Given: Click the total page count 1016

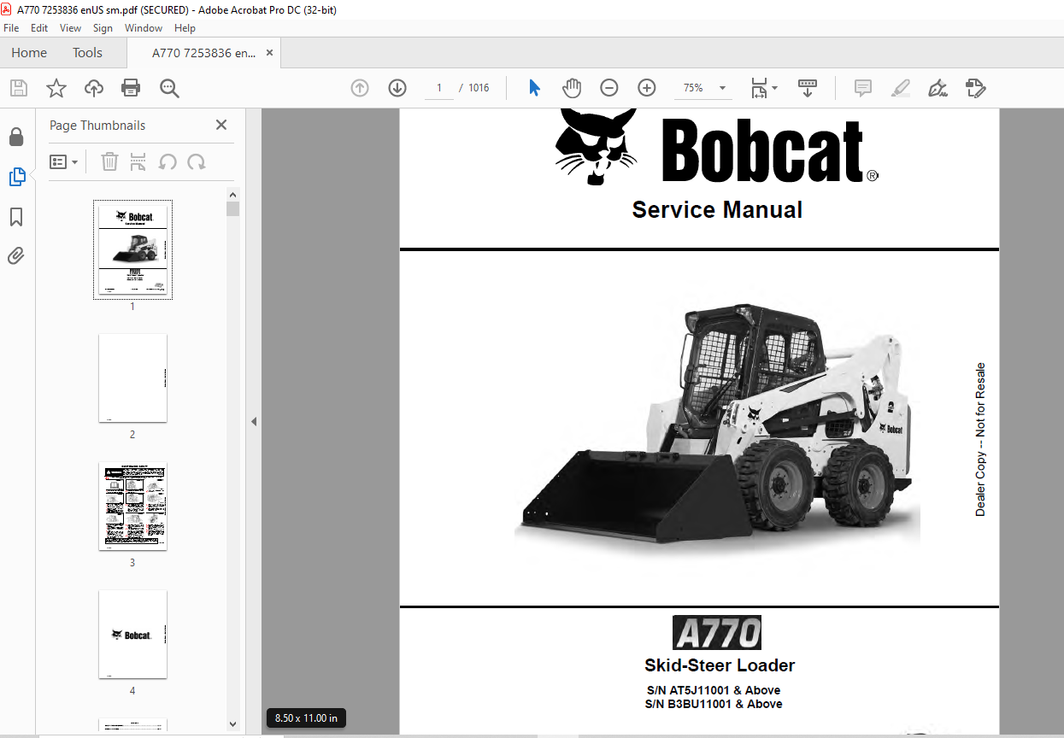Looking at the screenshot, I should 479,88.
